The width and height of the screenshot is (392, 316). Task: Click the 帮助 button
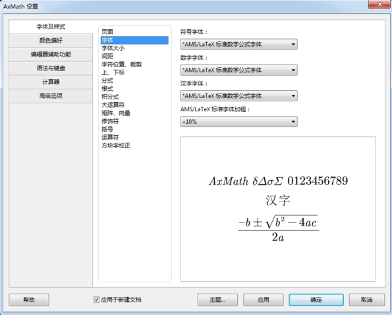[29, 300]
